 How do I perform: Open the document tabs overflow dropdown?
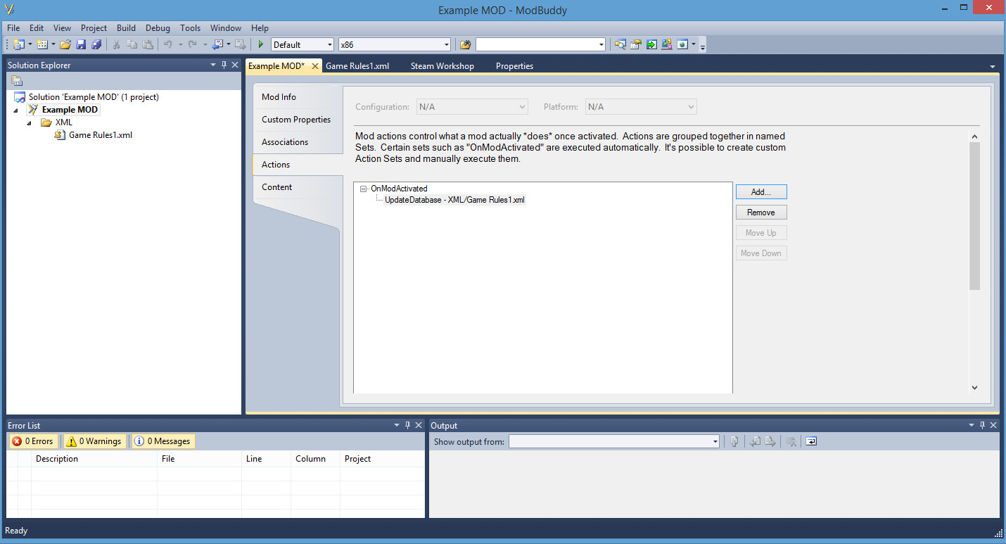[x=992, y=66]
